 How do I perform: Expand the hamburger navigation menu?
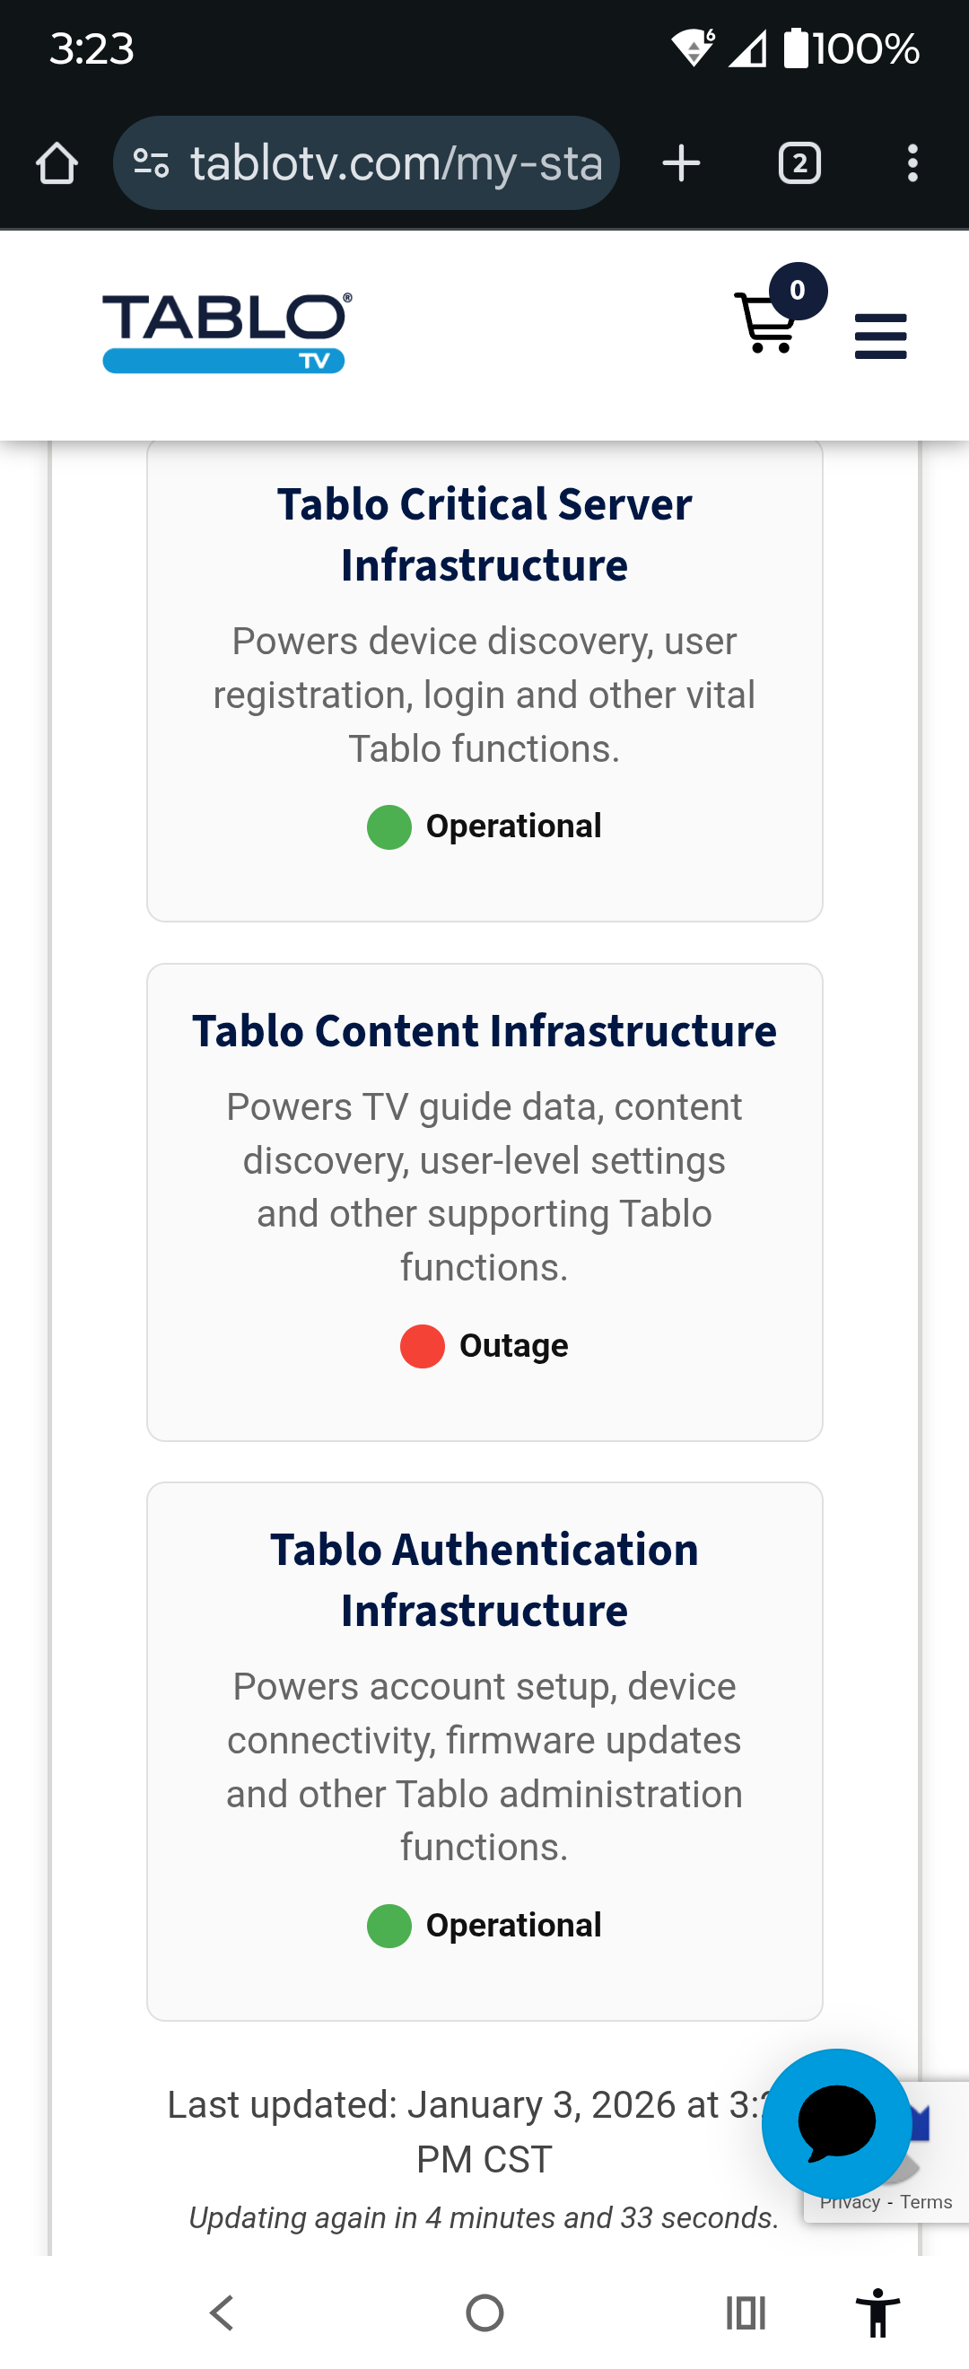point(880,337)
